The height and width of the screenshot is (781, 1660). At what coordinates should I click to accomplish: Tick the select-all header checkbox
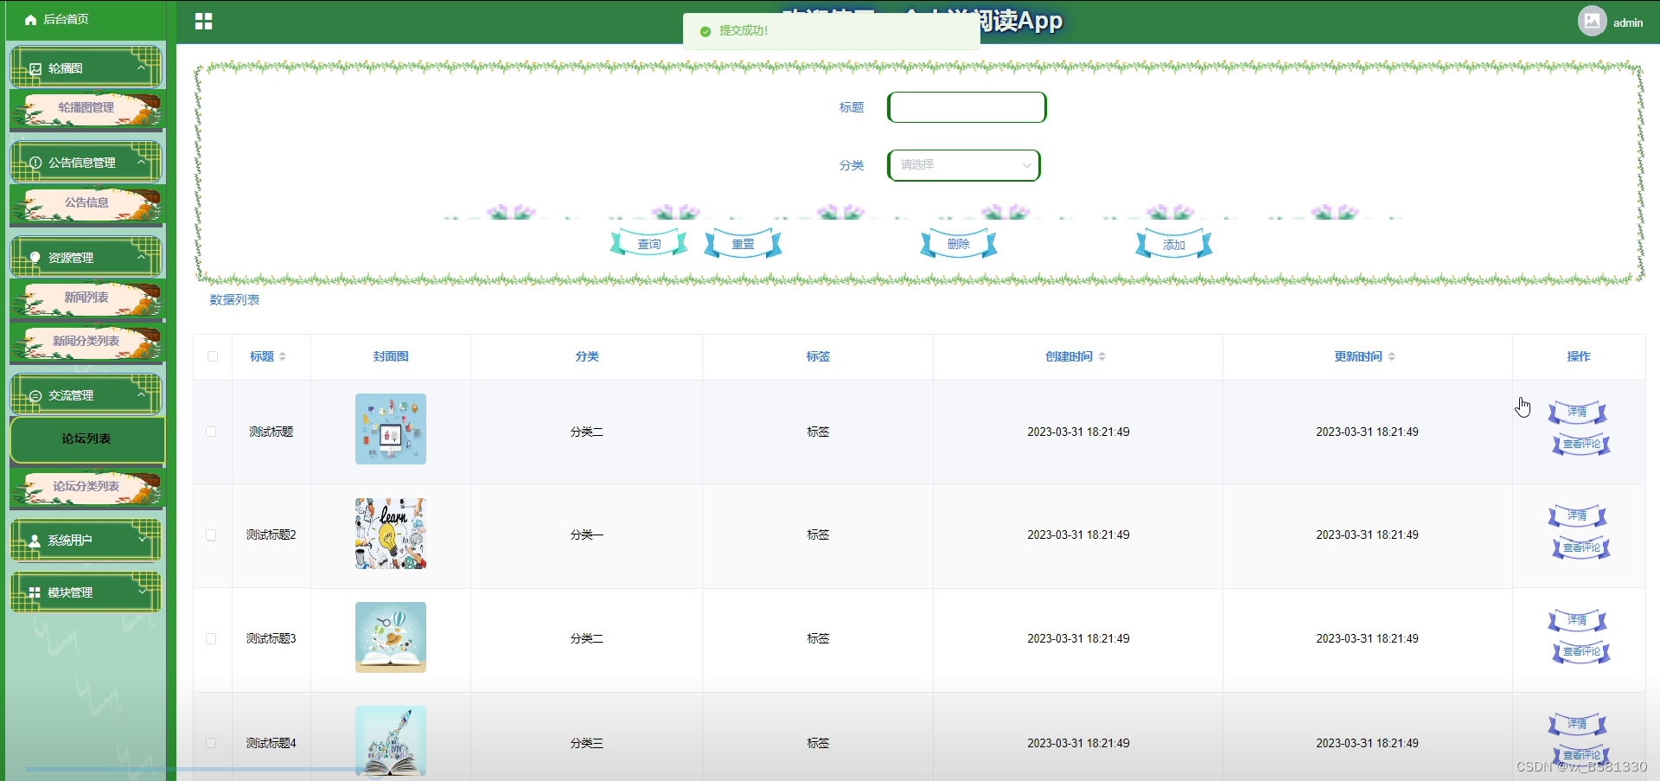pos(213,356)
